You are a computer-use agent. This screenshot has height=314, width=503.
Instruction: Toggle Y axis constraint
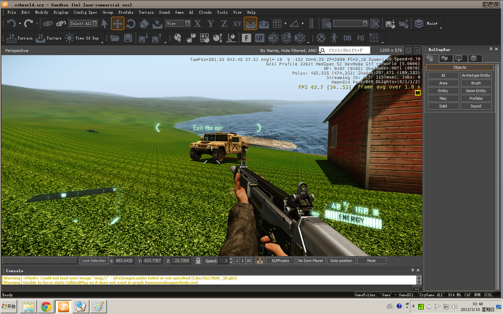[x=211, y=24]
